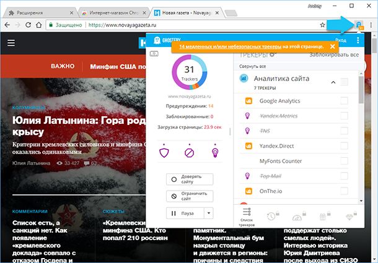Click the shield anti-tracking icon
Screen dimensions: 378x263
point(165,152)
